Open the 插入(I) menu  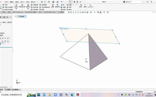pos(22,2)
